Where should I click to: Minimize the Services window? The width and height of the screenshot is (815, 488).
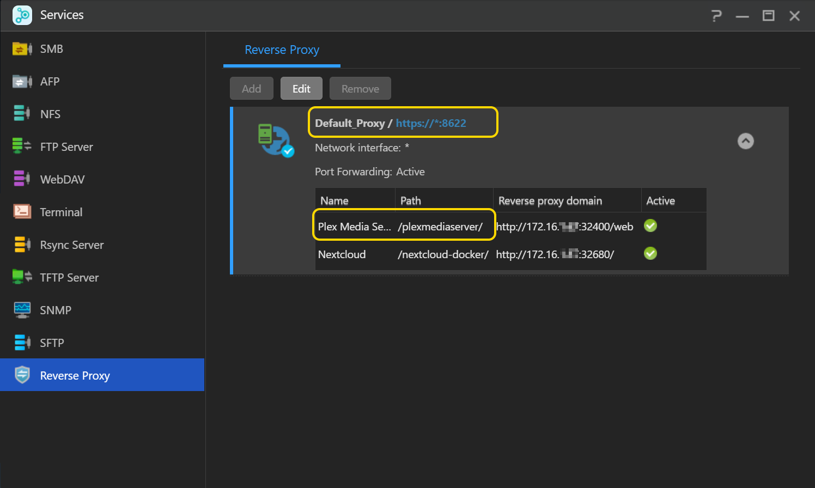742,16
